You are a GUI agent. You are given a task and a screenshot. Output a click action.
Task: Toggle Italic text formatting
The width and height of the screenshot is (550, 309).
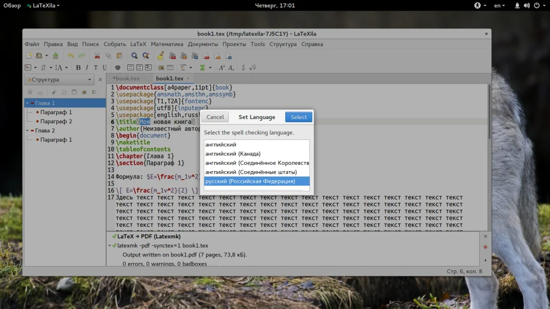coord(87,68)
